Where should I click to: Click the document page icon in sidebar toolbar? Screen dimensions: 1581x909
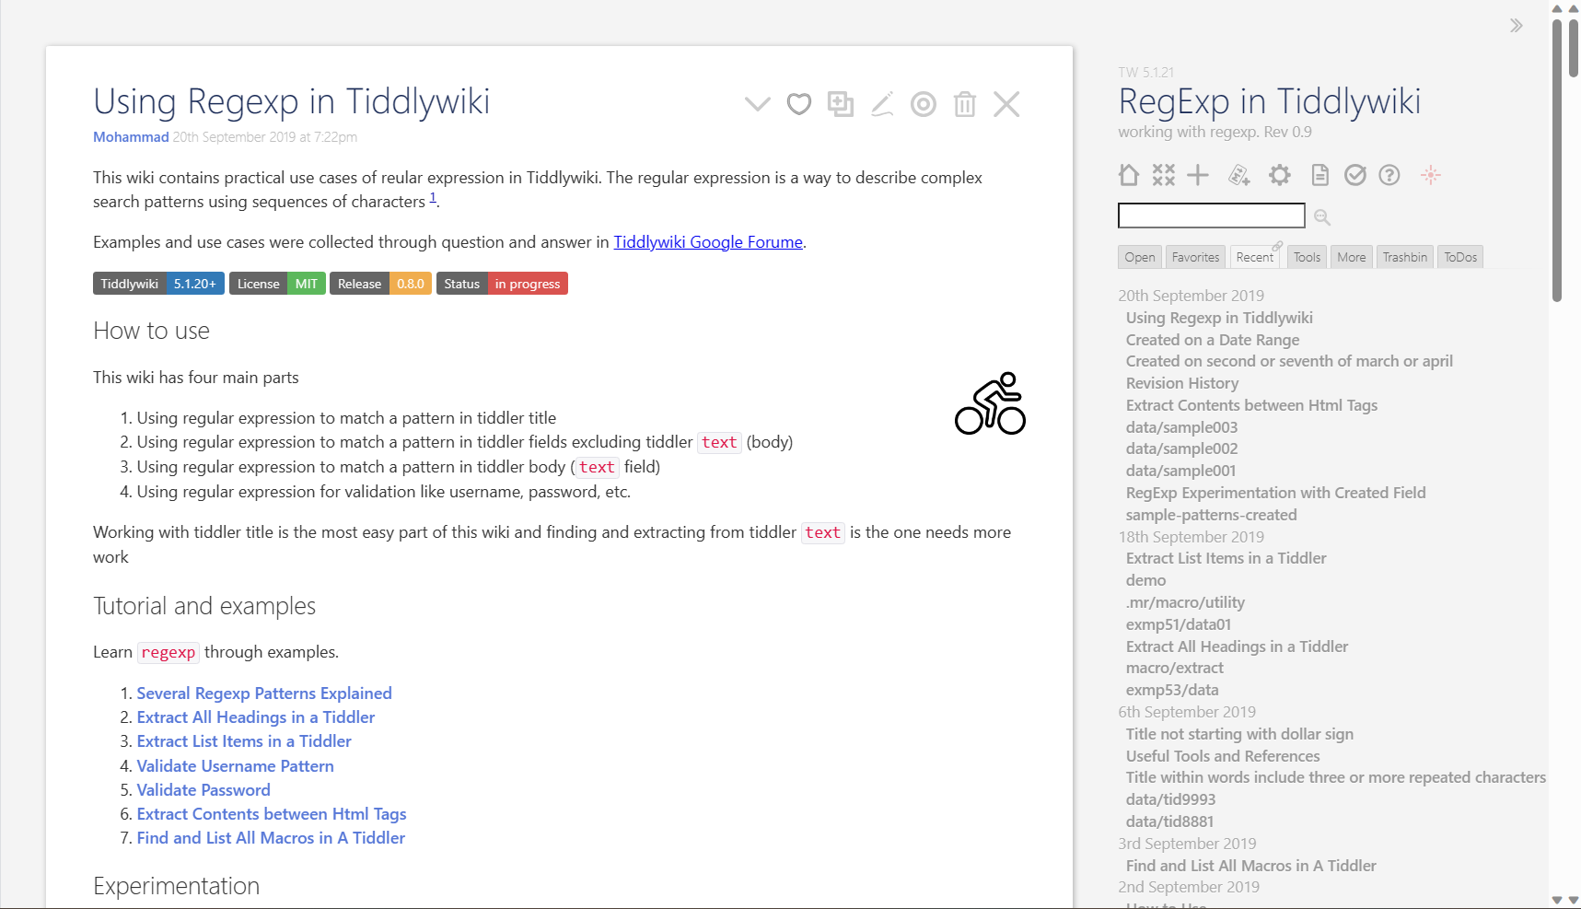[x=1320, y=175]
